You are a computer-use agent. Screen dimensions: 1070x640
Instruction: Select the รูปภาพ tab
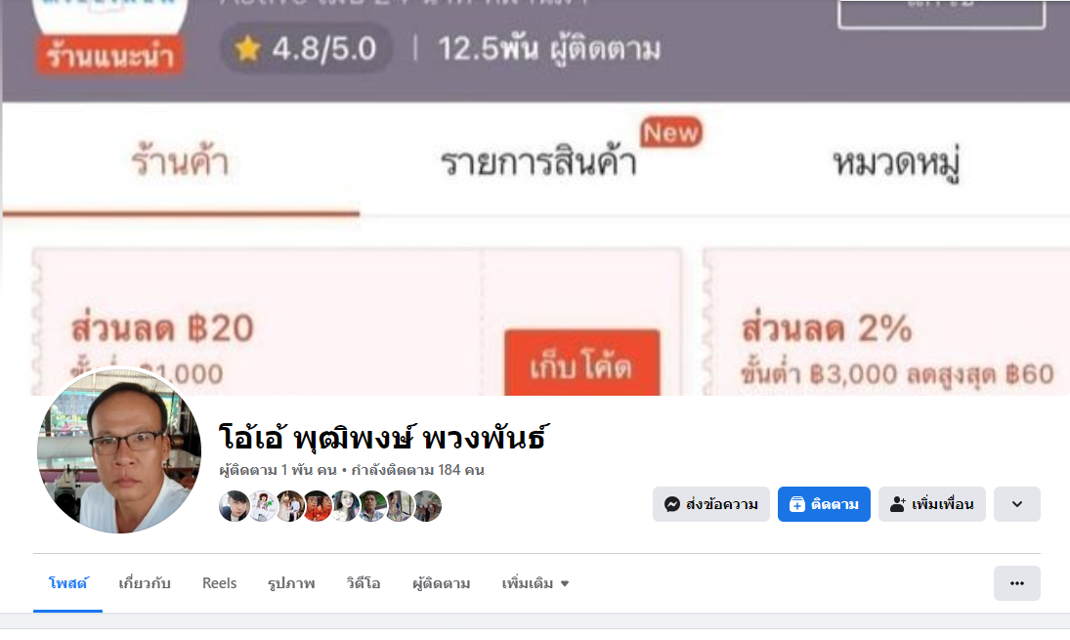tap(291, 583)
